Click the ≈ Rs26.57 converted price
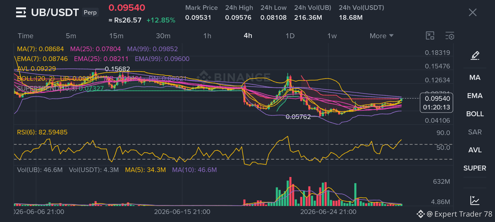This screenshot has width=495, height=222. [125, 20]
